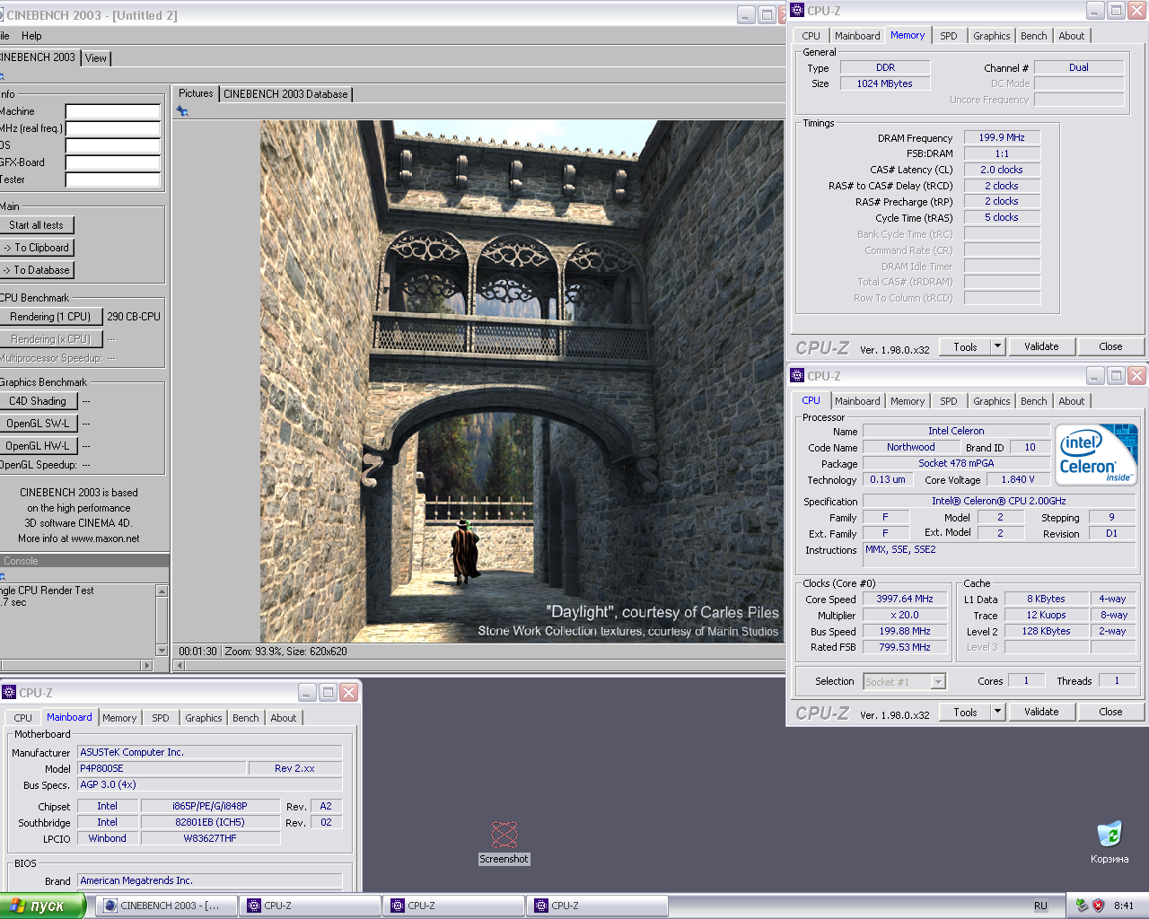Click the CPU-Z title icon of the Mainboard window
This screenshot has width=1149, height=919.
(x=9, y=692)
